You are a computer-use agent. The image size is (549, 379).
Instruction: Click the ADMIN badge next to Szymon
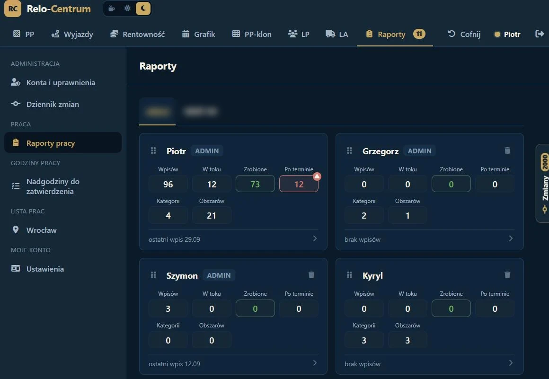(x=219, y=275)
